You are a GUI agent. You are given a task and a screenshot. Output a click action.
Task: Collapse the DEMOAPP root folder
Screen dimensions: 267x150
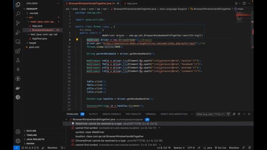click(x=32, y=9)
